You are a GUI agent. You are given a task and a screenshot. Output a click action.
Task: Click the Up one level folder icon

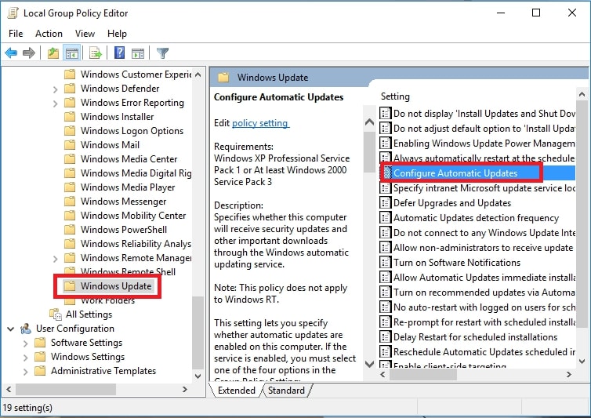[x=53, y=53]
